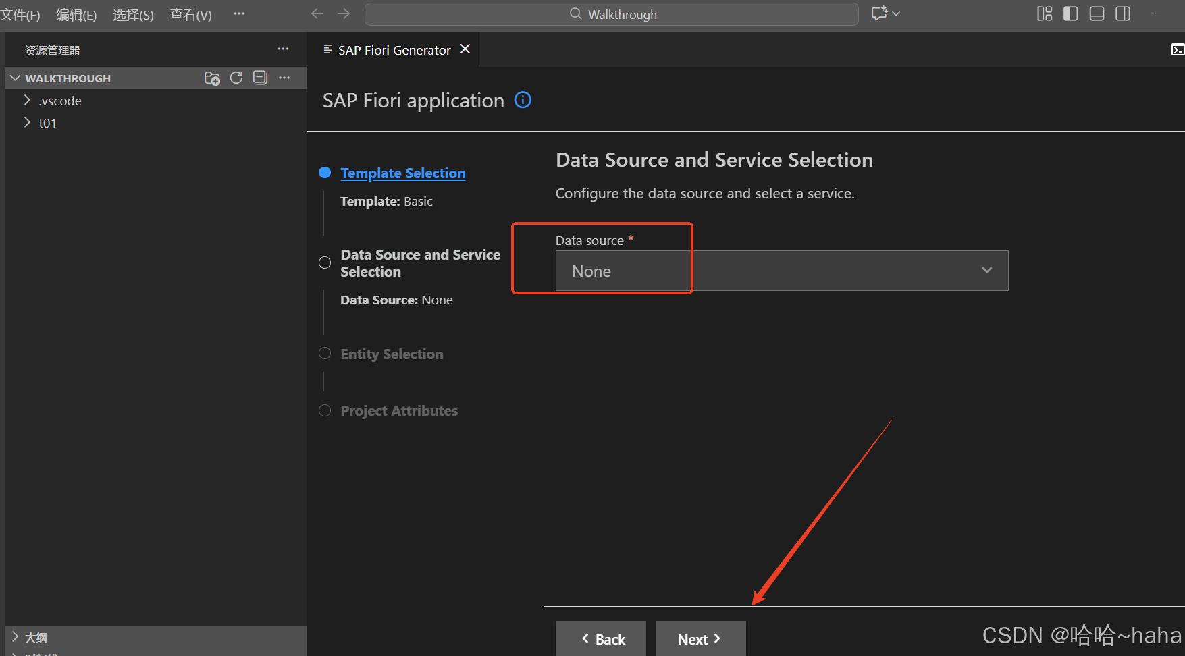The height and width of the screenshot is (656, 1185).
Task: Close the SAP Fiori Generator tab
Action: [x=465, y=49]
